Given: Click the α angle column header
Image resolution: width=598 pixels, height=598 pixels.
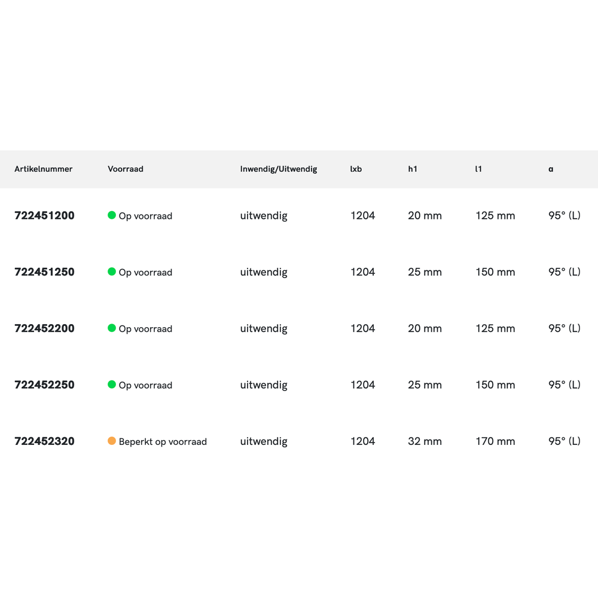Looking at the screenshot, I should click(x=551, y=169).
